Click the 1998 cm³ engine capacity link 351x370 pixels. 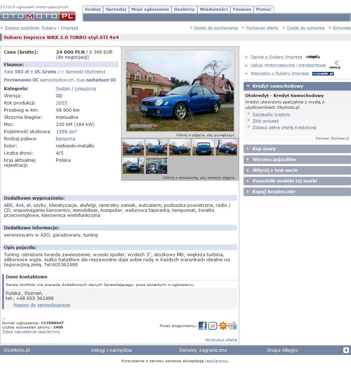click(x=67, y=132)
